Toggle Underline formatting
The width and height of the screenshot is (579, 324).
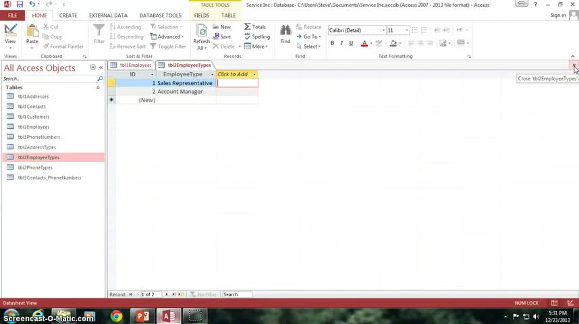351,43
